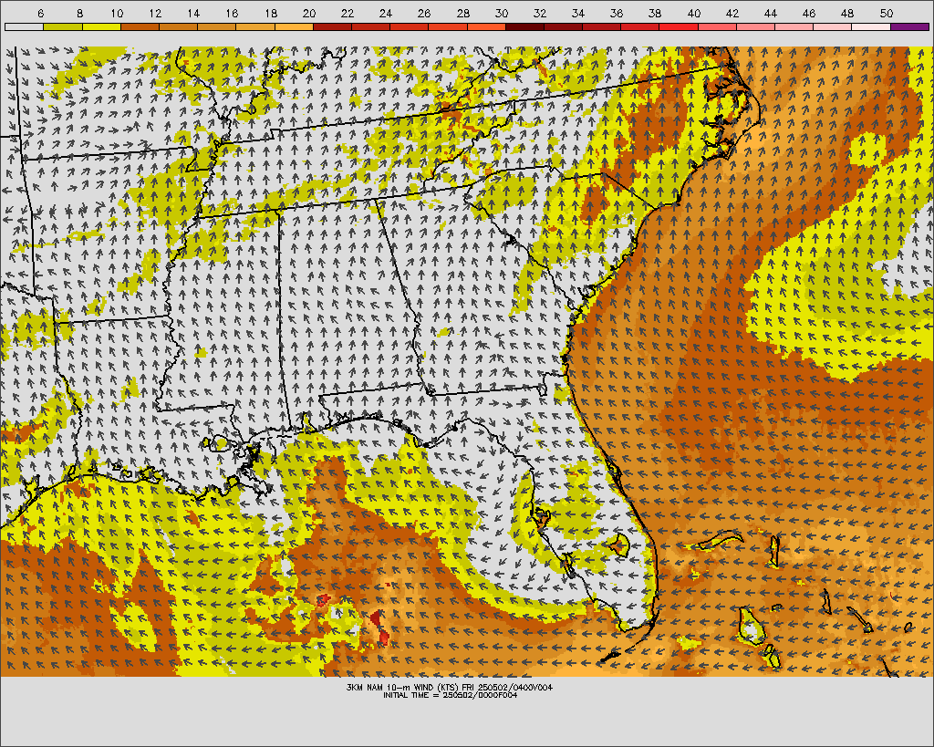Click the legend label "20"
The image size is (934, 747).
[x=309, y=13]
